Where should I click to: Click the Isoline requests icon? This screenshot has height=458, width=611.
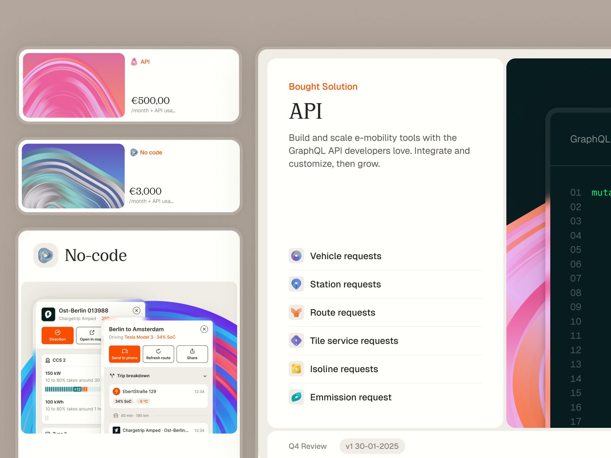click(296, 369)
